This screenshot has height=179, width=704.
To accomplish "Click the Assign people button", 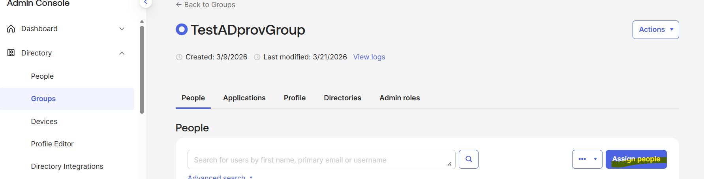I will (x=636, y=159).
